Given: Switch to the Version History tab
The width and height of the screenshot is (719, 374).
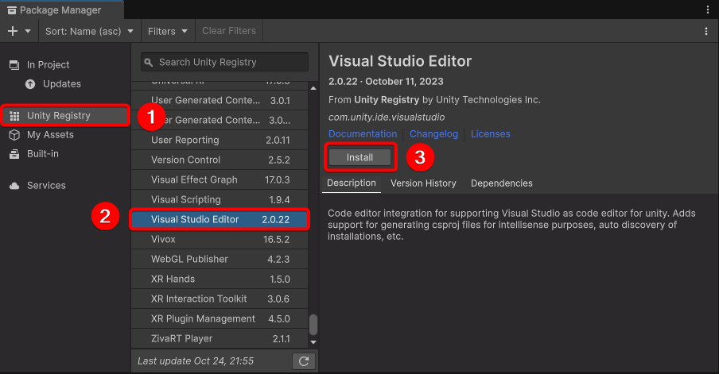Looking at the screenshot, I should (x=423, y=183).
